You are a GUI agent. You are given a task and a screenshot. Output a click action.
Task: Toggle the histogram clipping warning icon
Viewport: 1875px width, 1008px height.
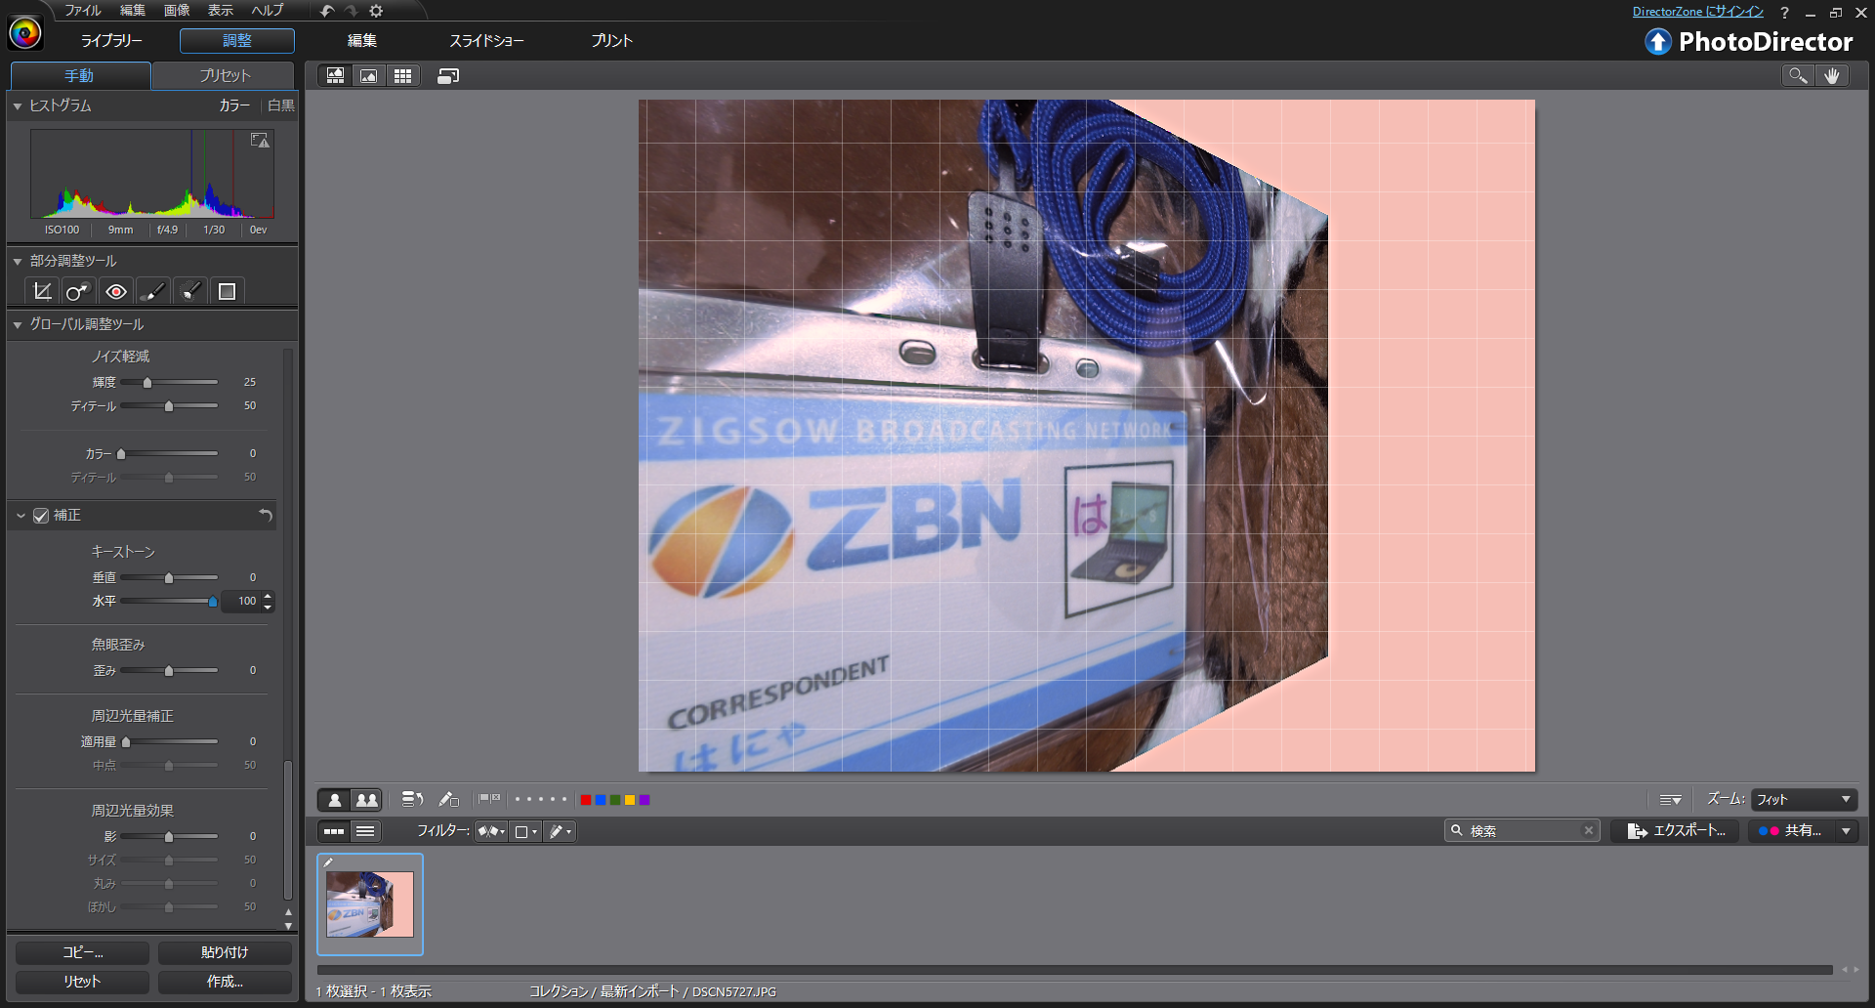click(260, 141)
